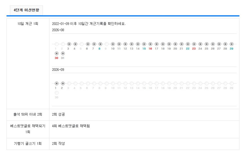Click the empty August day 9 marker
The width and height of the screenshot is (242, 155).
tap(107, 44)
